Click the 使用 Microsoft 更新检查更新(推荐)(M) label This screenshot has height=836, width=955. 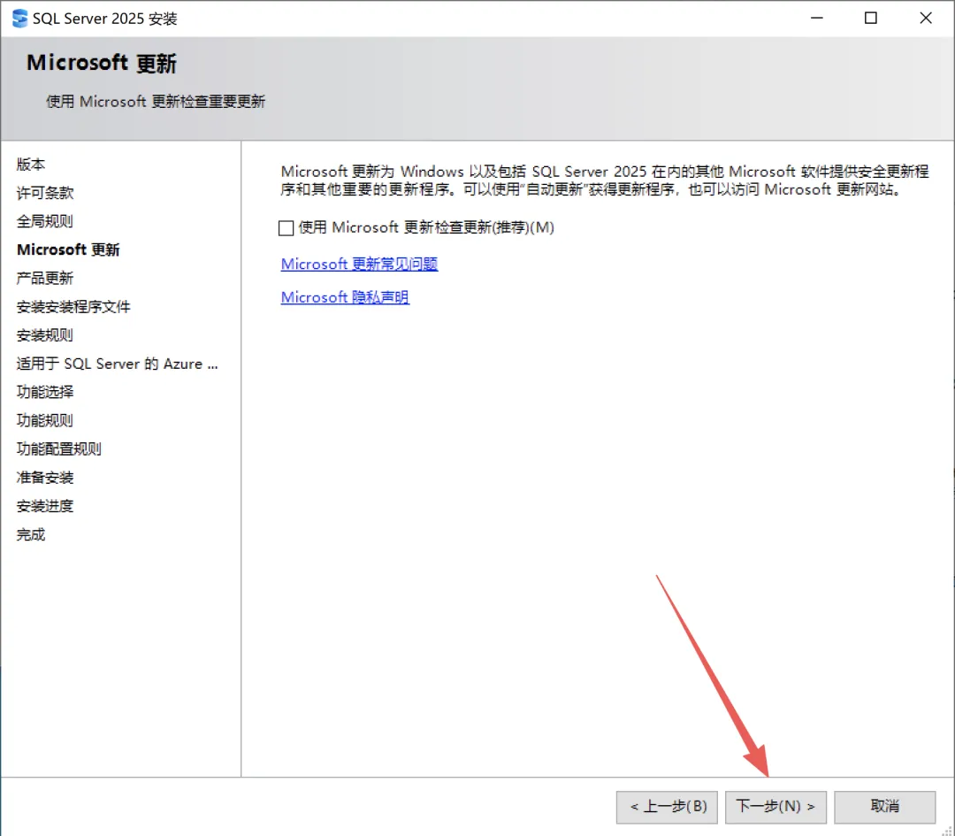(x=426, y=228)
